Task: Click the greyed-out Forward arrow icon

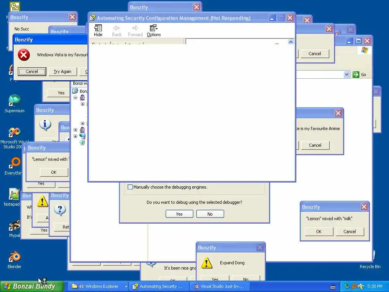Action: click(x=135, y=28)
